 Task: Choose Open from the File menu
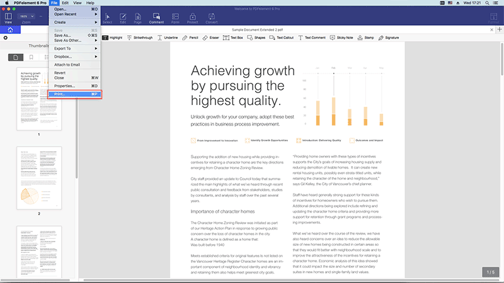tap(75, 9)
